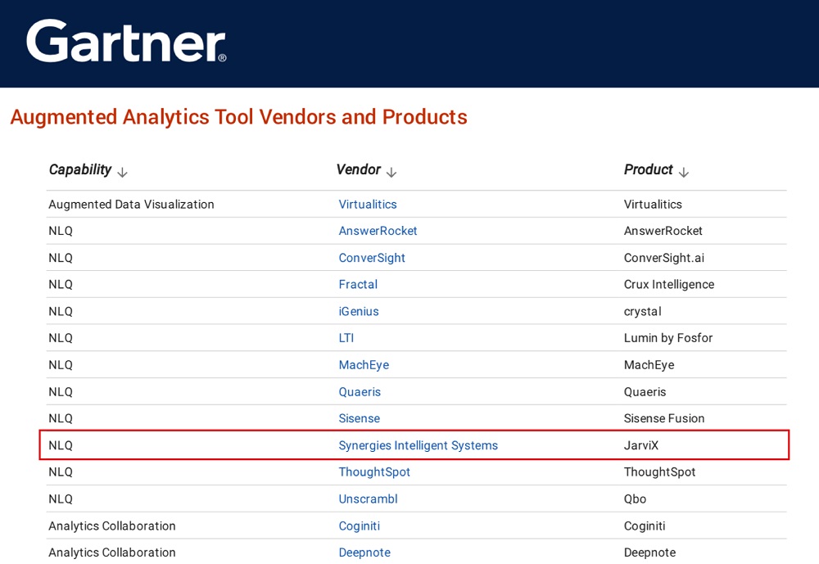This screenshot has height=564, width=819.
Task: Visit the Fractal vendor link
Action: click(358, 285)
